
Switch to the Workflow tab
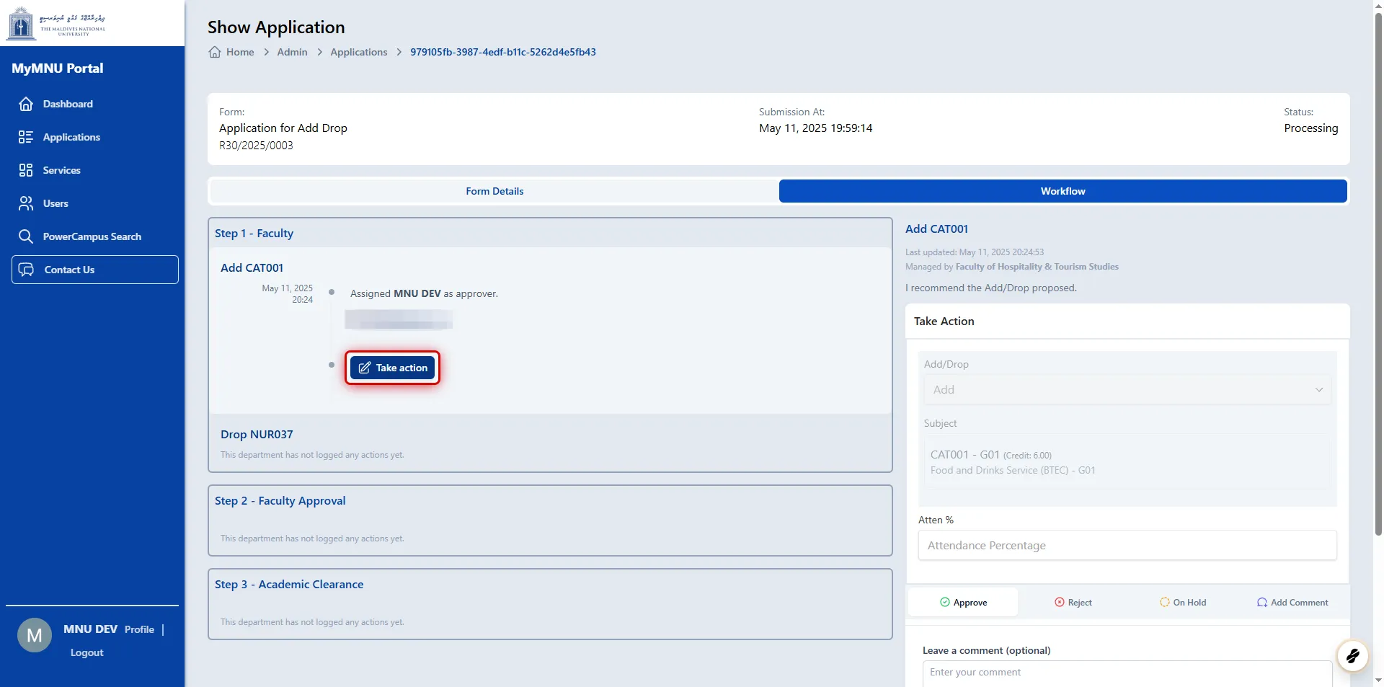click(x=1063, y=191)
